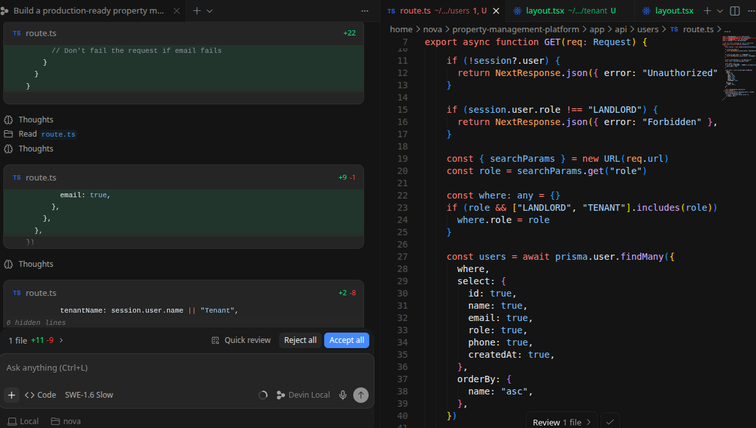This screenshot has height=428, width=756.
Task: Click createdAt: true on line 35
Action: (511, 355)
